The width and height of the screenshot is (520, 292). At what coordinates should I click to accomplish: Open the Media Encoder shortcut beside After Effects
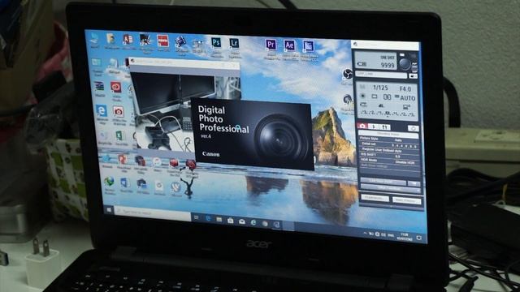tap(308, 45)
